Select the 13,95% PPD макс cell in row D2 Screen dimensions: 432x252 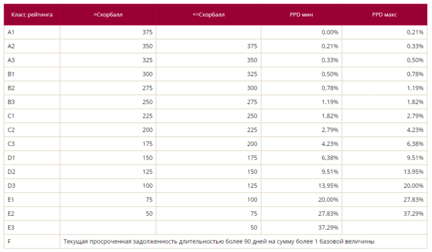point(414,172)
